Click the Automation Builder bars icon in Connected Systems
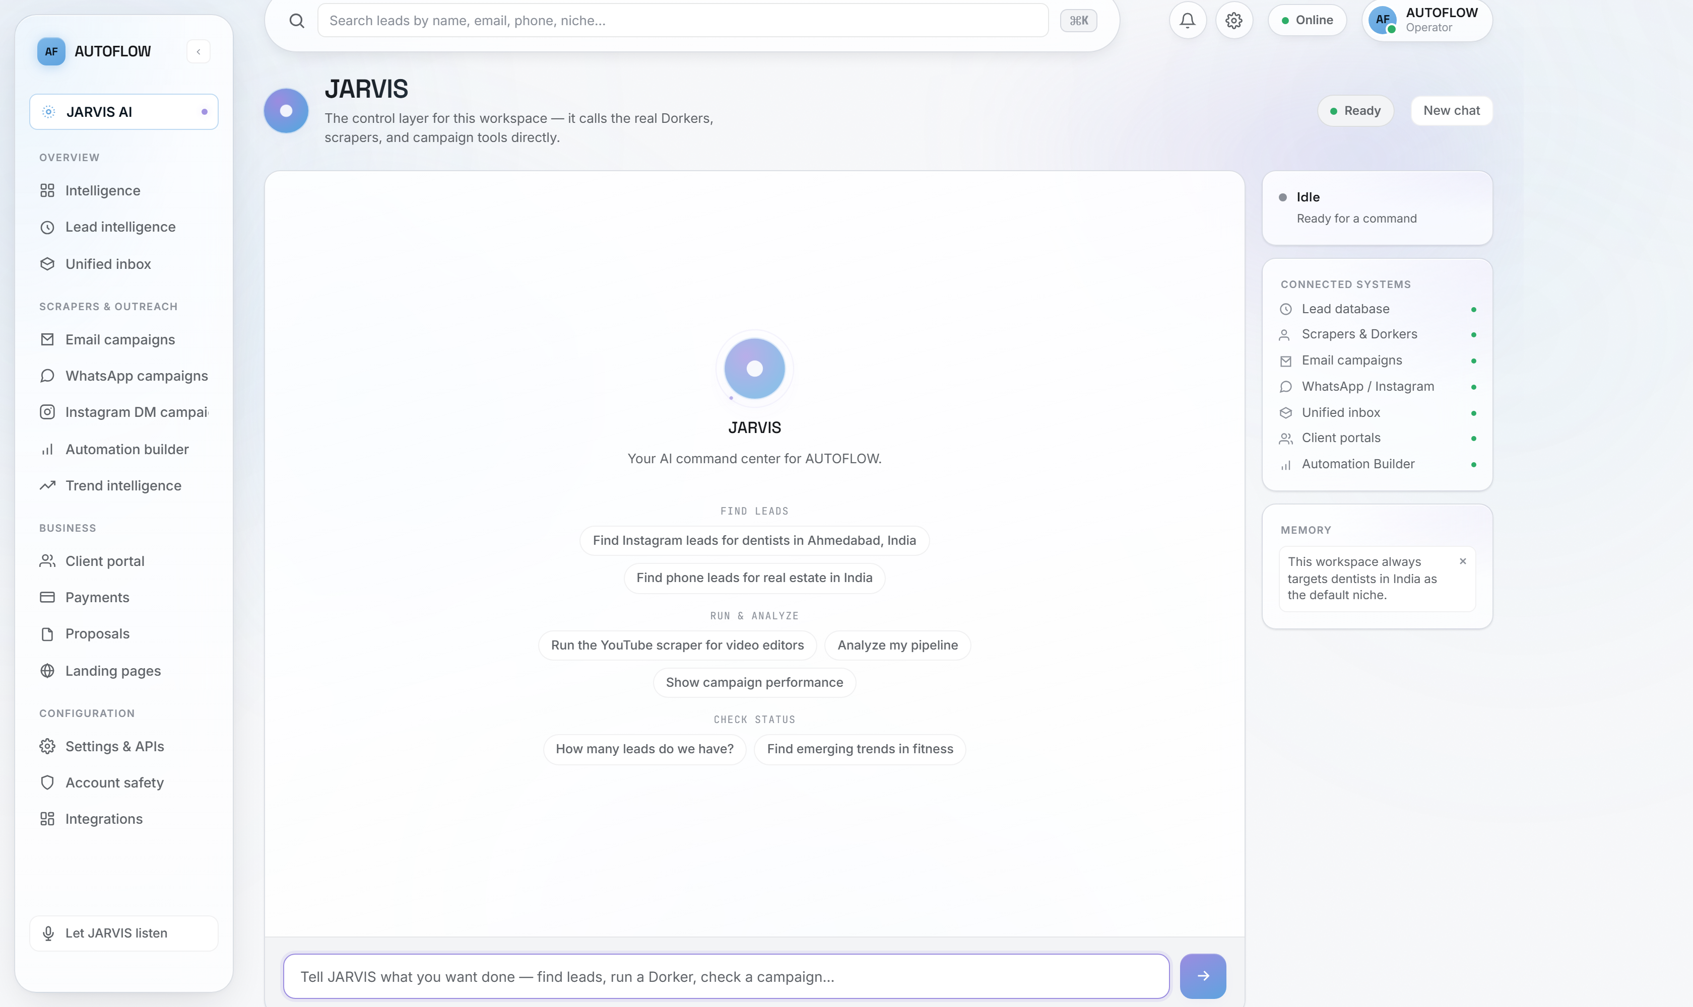This screenshot has height=1007, width=1693. pos(1285,465)
